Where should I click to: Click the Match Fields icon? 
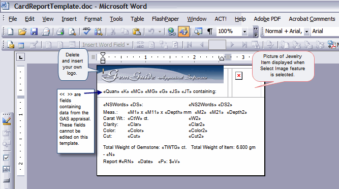pyautogui.click(x=164, y=45)
